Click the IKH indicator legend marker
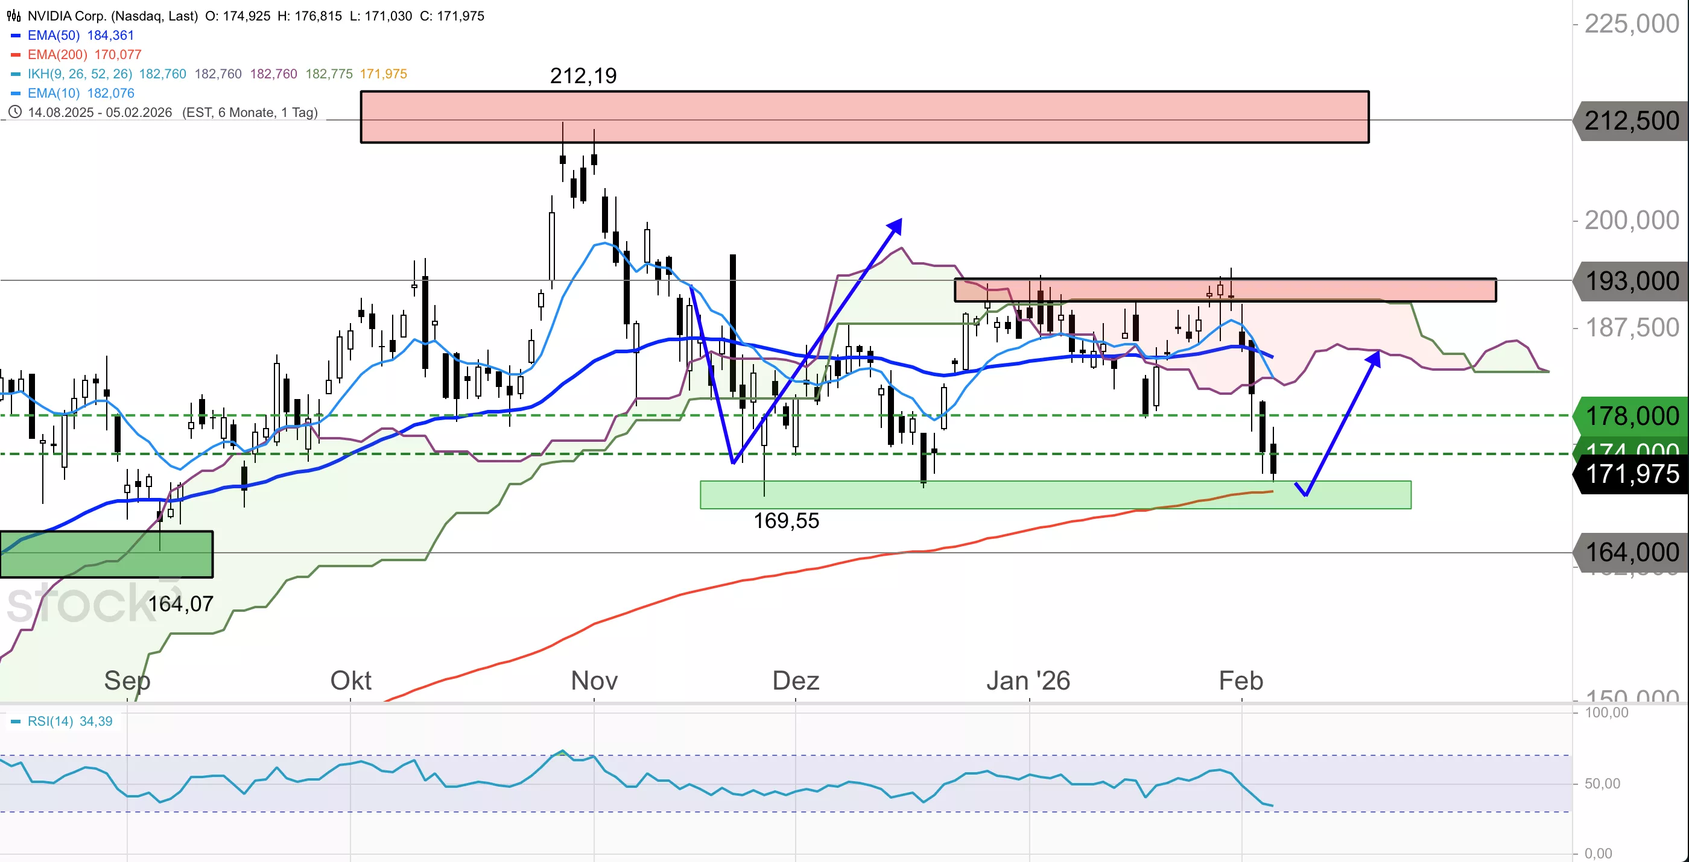The height and width of the screenshot is (862, 1689). click(16, 74)
